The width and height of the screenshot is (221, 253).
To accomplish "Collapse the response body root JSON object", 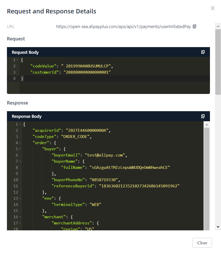I will pos(20,124).
